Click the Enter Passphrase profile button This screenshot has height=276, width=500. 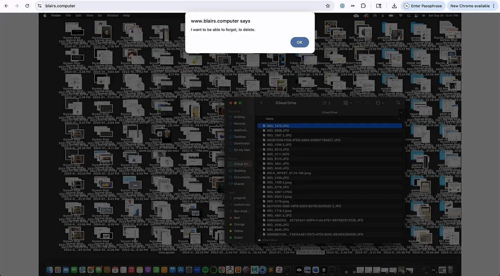click(423, 6)
